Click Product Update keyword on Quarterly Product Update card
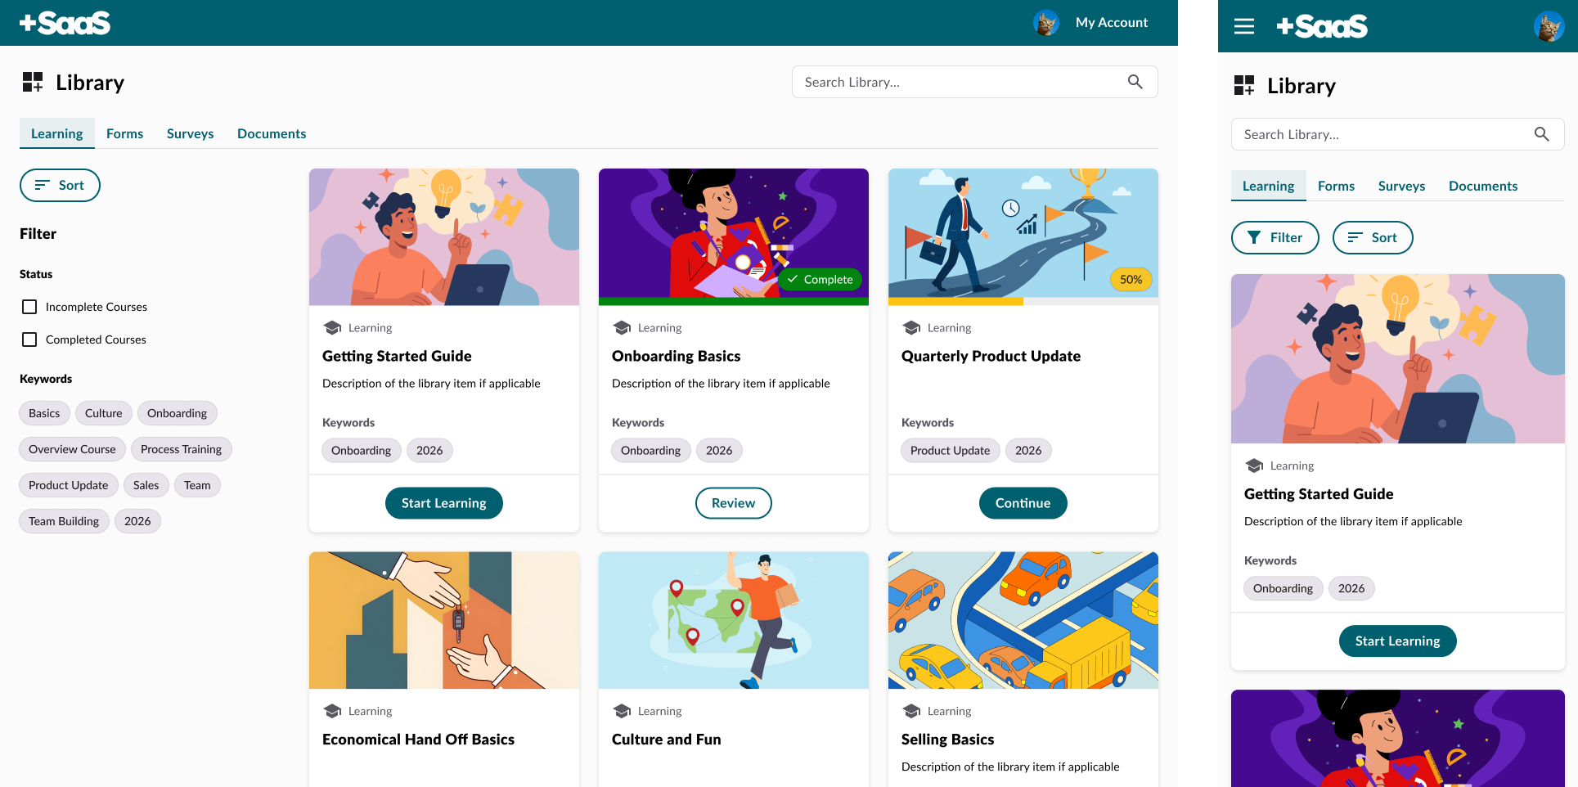Screen dimensions: 1578x787 pyautogui.click(x=950, y=451)
